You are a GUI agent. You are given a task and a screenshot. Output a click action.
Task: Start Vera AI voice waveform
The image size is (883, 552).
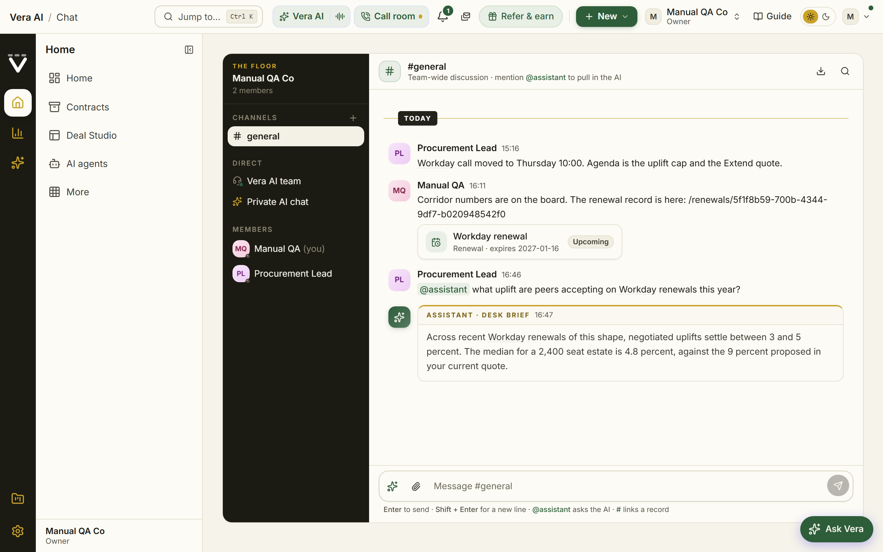(x=340, y=17)
